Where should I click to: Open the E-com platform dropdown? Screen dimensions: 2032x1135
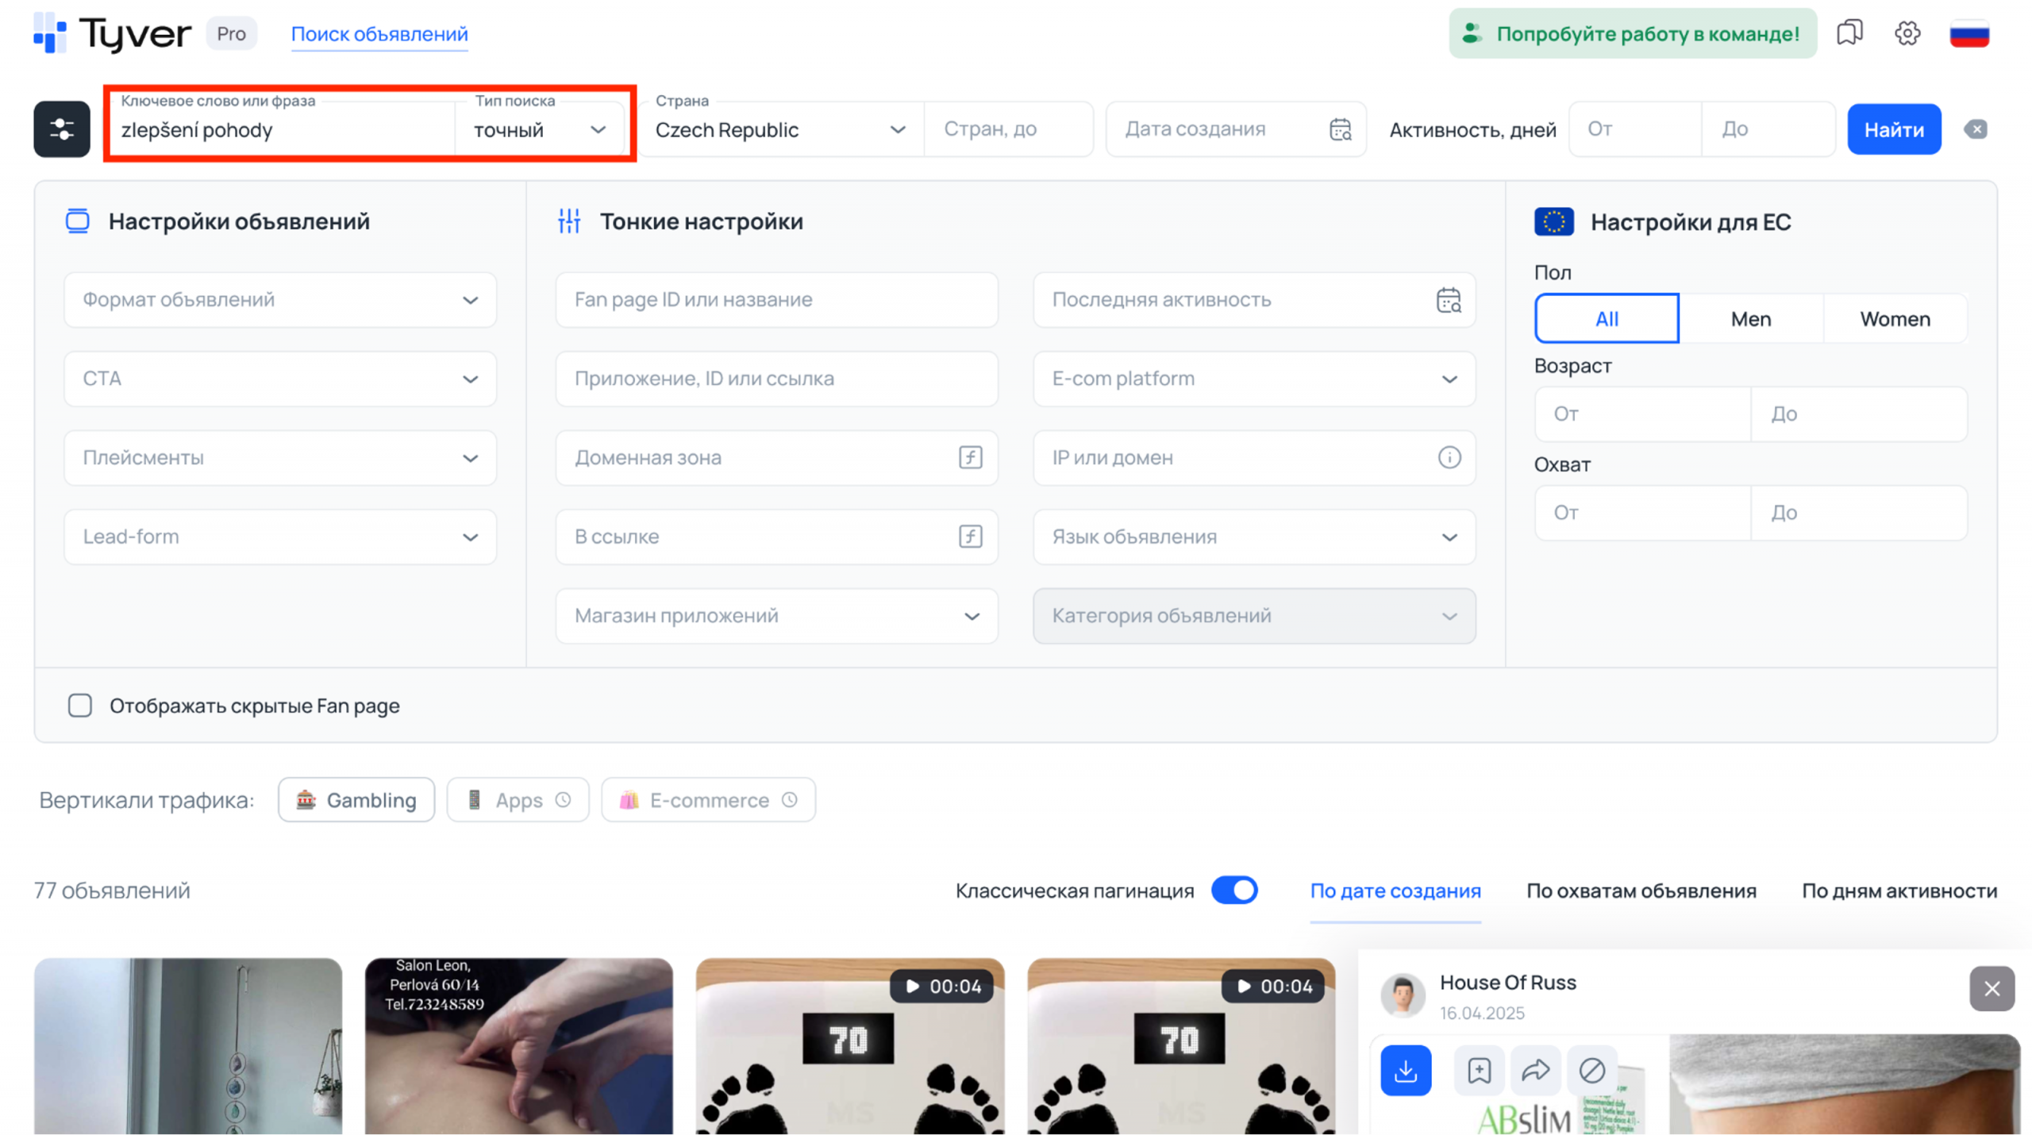[x=1253, y=379]
